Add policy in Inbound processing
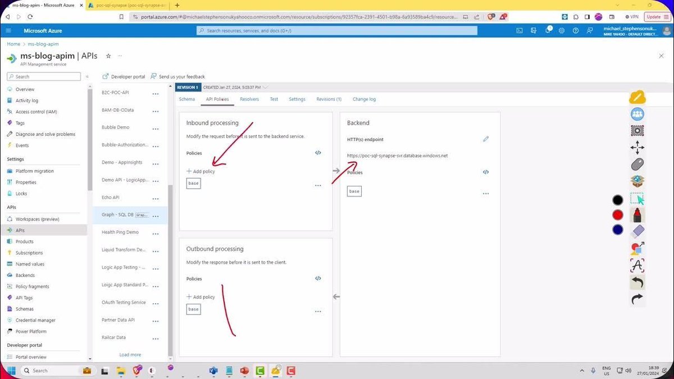Image resolution: width=674 pixels, height=379 pixels. [x=201, y=171]
